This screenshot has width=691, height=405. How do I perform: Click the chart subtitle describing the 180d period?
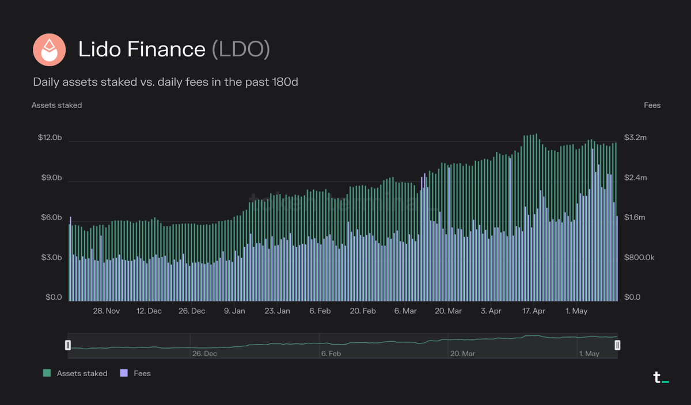pyautogui.click(x=166, y=82)
